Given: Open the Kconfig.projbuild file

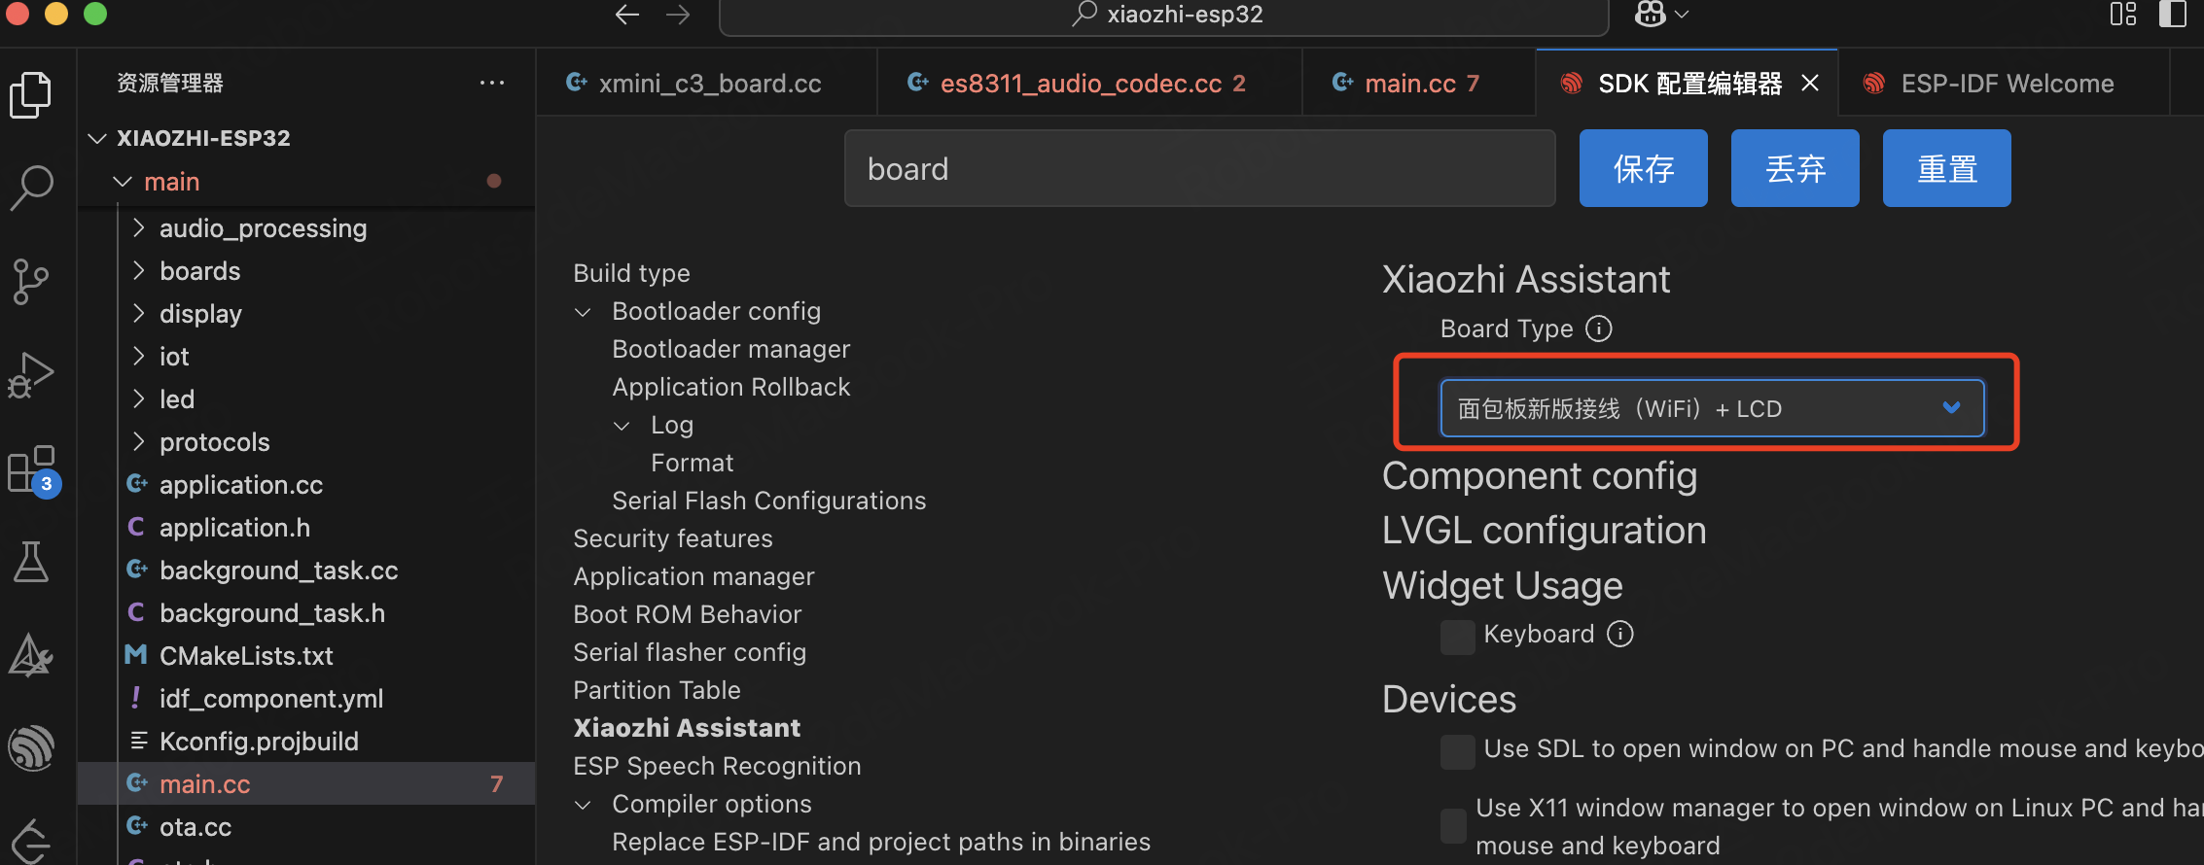Looking at the screenshot, I should pos(259,742).
